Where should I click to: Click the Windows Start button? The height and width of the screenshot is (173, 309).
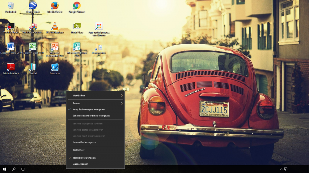pos(5,169)
